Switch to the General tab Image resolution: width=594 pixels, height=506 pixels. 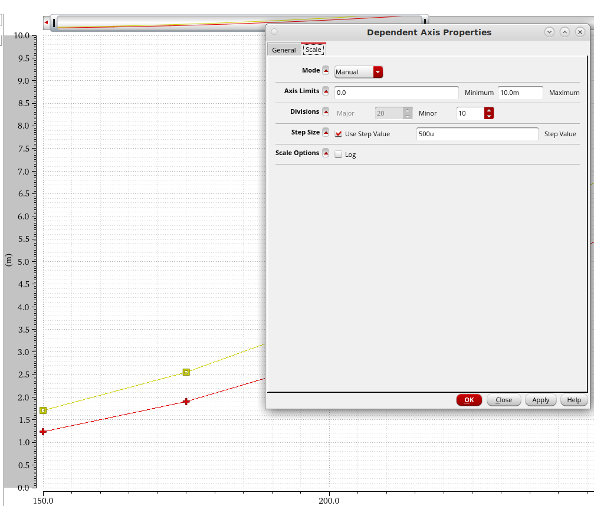coord(284,50)
